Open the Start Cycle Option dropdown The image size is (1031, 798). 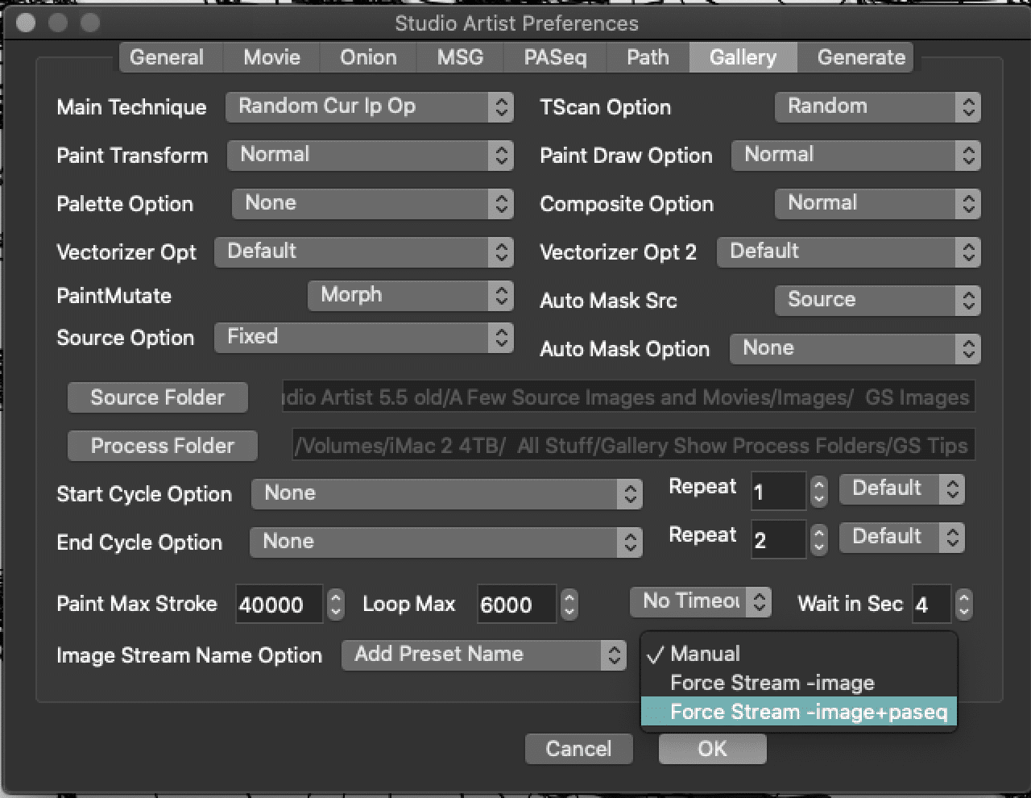[x=446, y=494]
